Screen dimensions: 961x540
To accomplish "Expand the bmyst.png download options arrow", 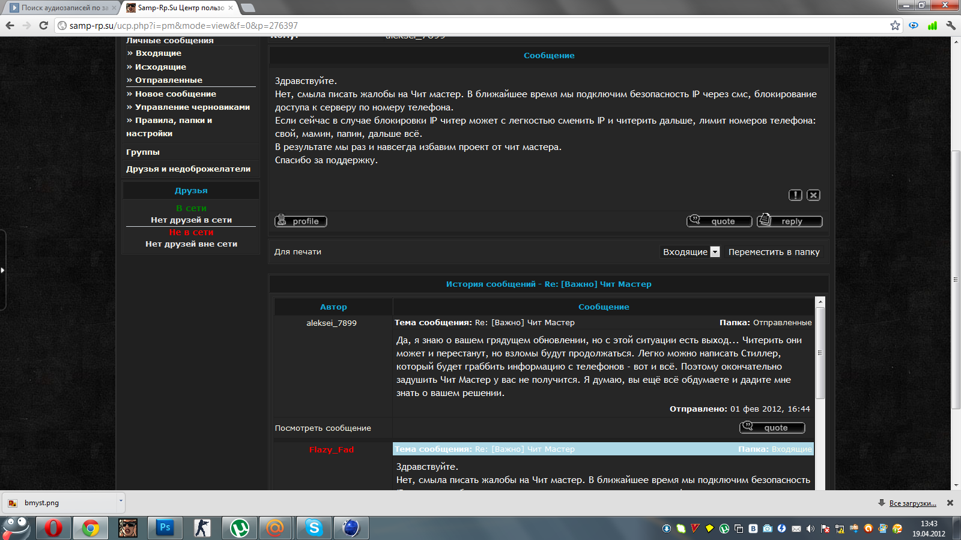I will pyautogui.click(x=121, y=500).
